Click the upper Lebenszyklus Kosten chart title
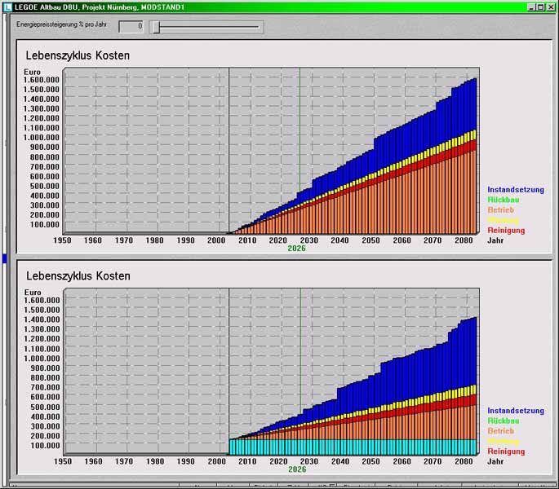 pyautogui.click(x=78, y=55)
